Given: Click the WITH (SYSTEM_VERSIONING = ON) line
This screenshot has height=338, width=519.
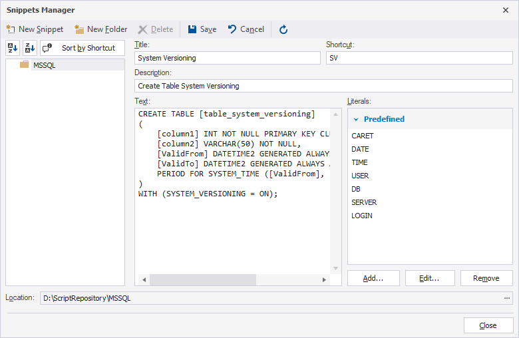Looking at the screenshot, I should point(208,194).
